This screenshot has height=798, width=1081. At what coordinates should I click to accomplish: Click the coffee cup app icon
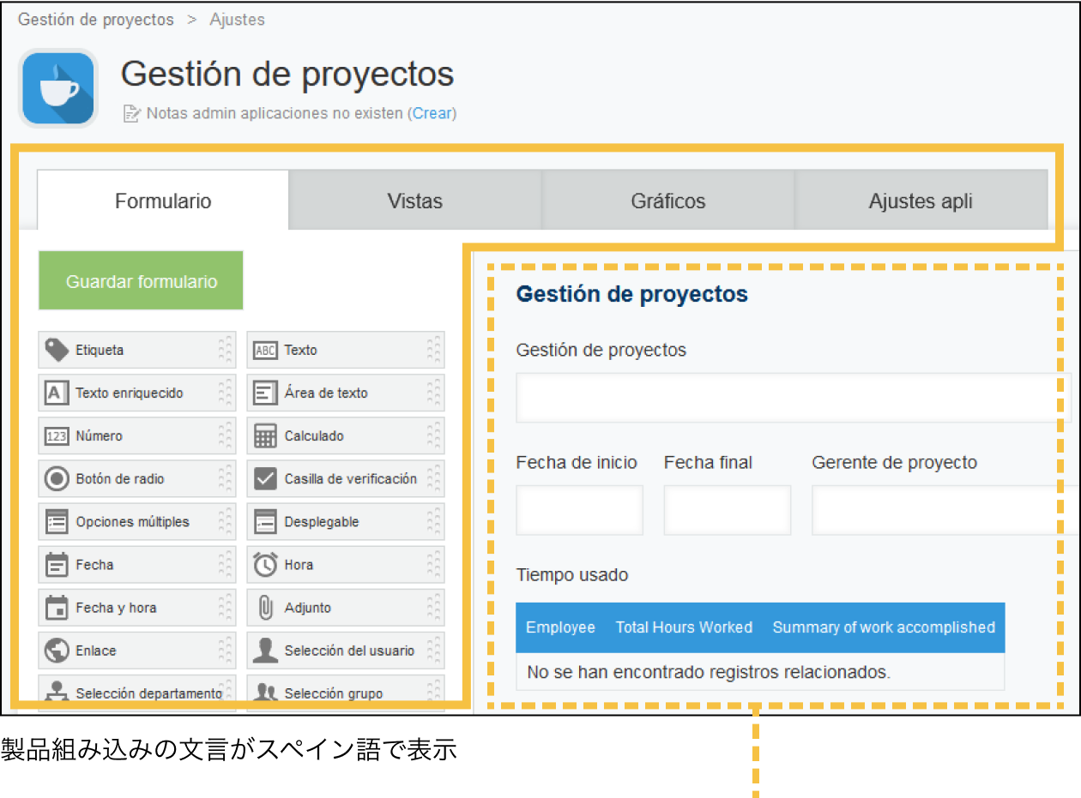tap(58, 88)
